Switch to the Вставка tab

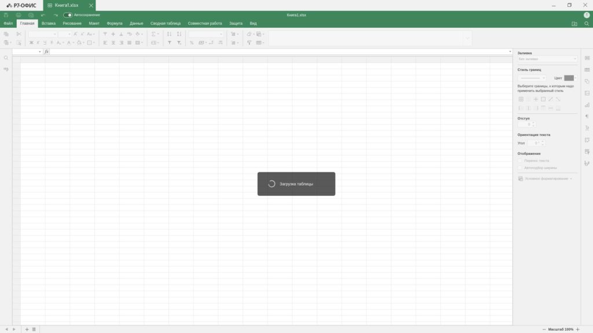(x=49, y=24)
